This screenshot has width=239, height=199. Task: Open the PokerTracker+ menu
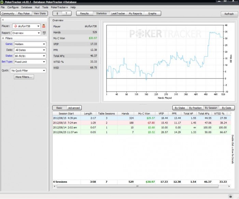[x=59, y=7]
